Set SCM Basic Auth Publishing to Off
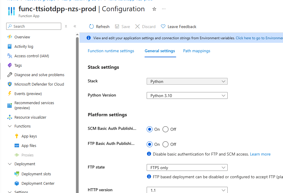Viewport: 283px width, 193px height. 166,129
